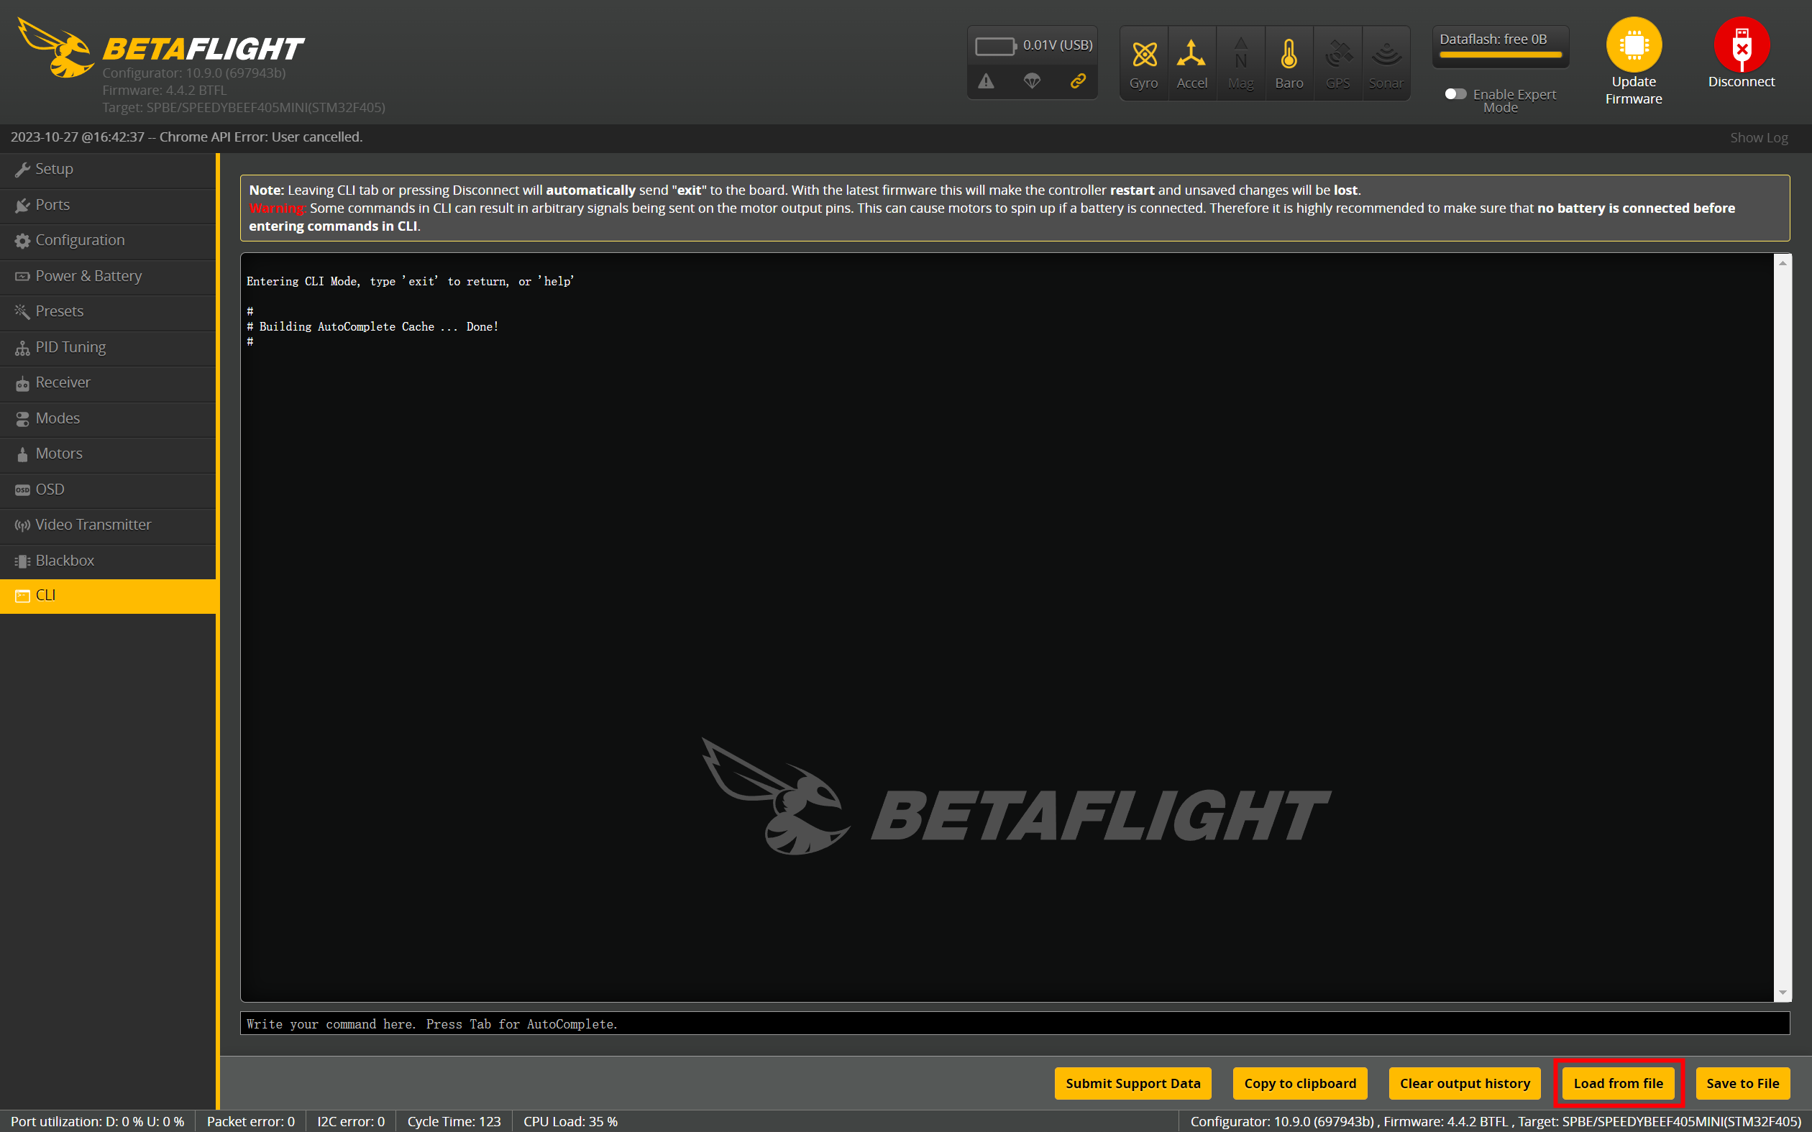Click the battery voltage indicator icon
Screen dimensions: 1812x1132
[995, 46]
